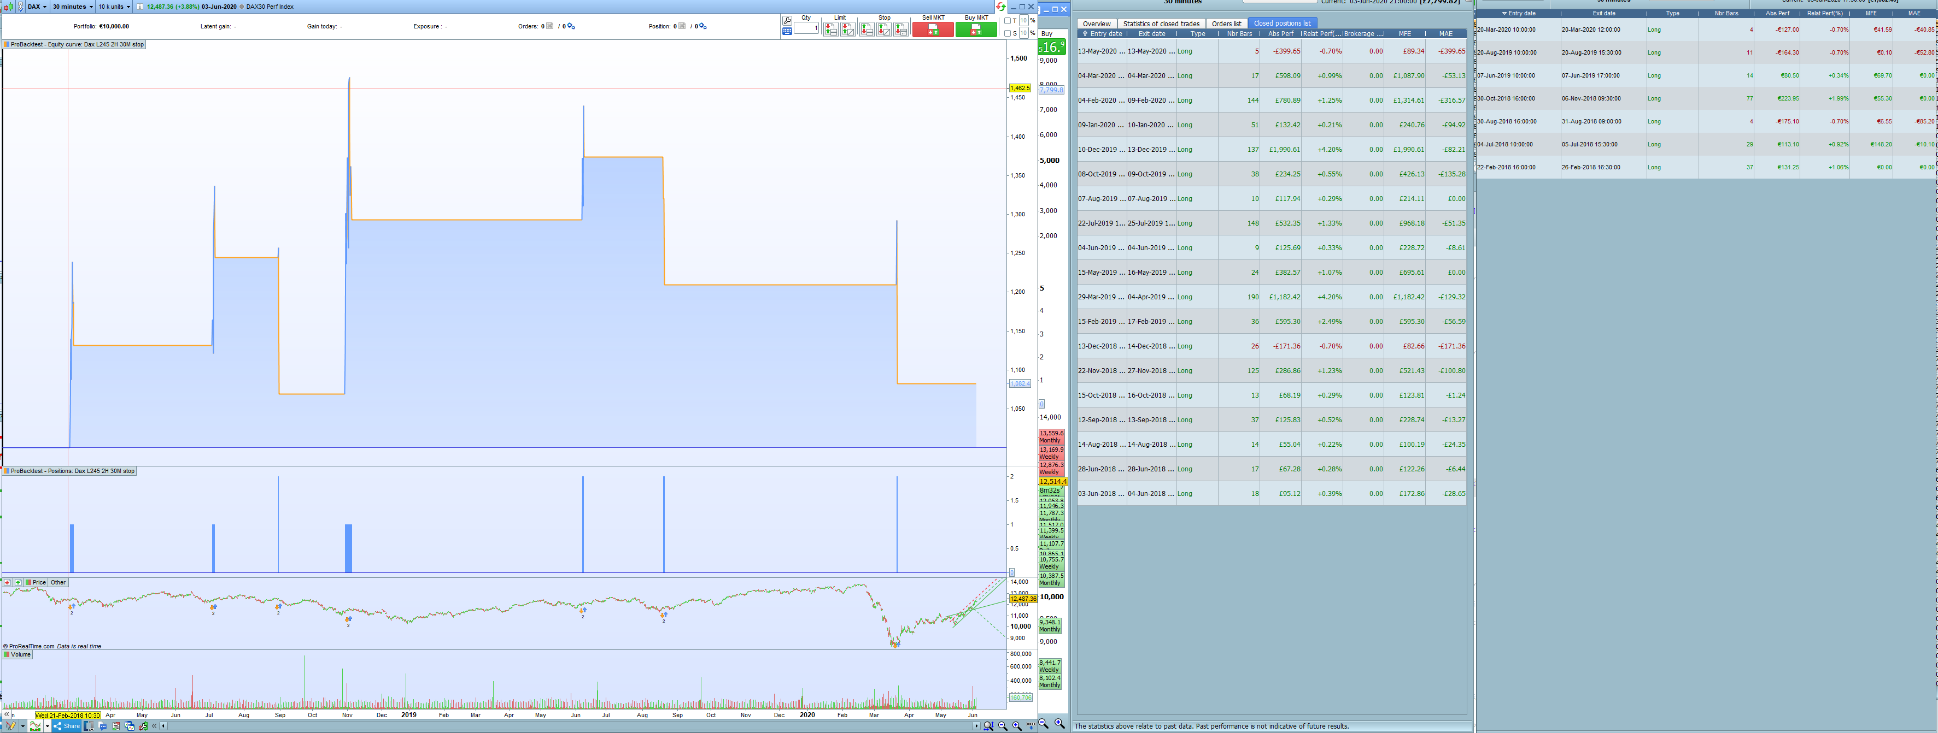
Task: Open the 10 k units dropdown
Action: click(114, 7)
